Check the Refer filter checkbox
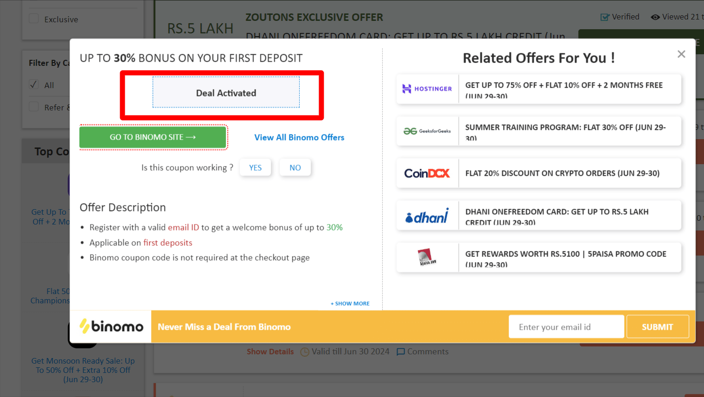 click(x=34, y=107)
